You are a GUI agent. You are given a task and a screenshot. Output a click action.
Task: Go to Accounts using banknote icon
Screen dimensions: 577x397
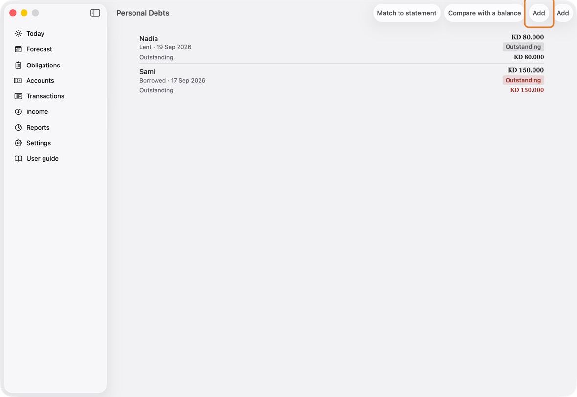point(18,81)
